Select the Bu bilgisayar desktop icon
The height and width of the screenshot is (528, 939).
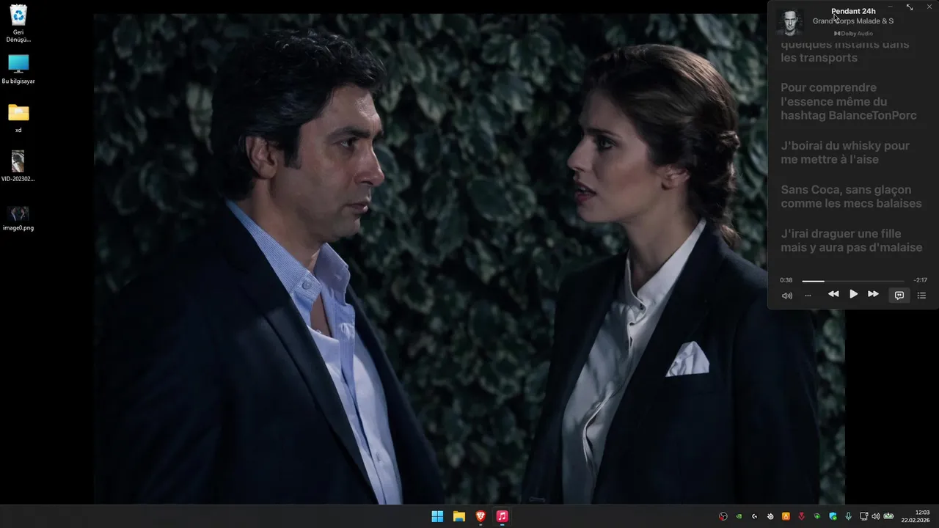pos(18,70)
